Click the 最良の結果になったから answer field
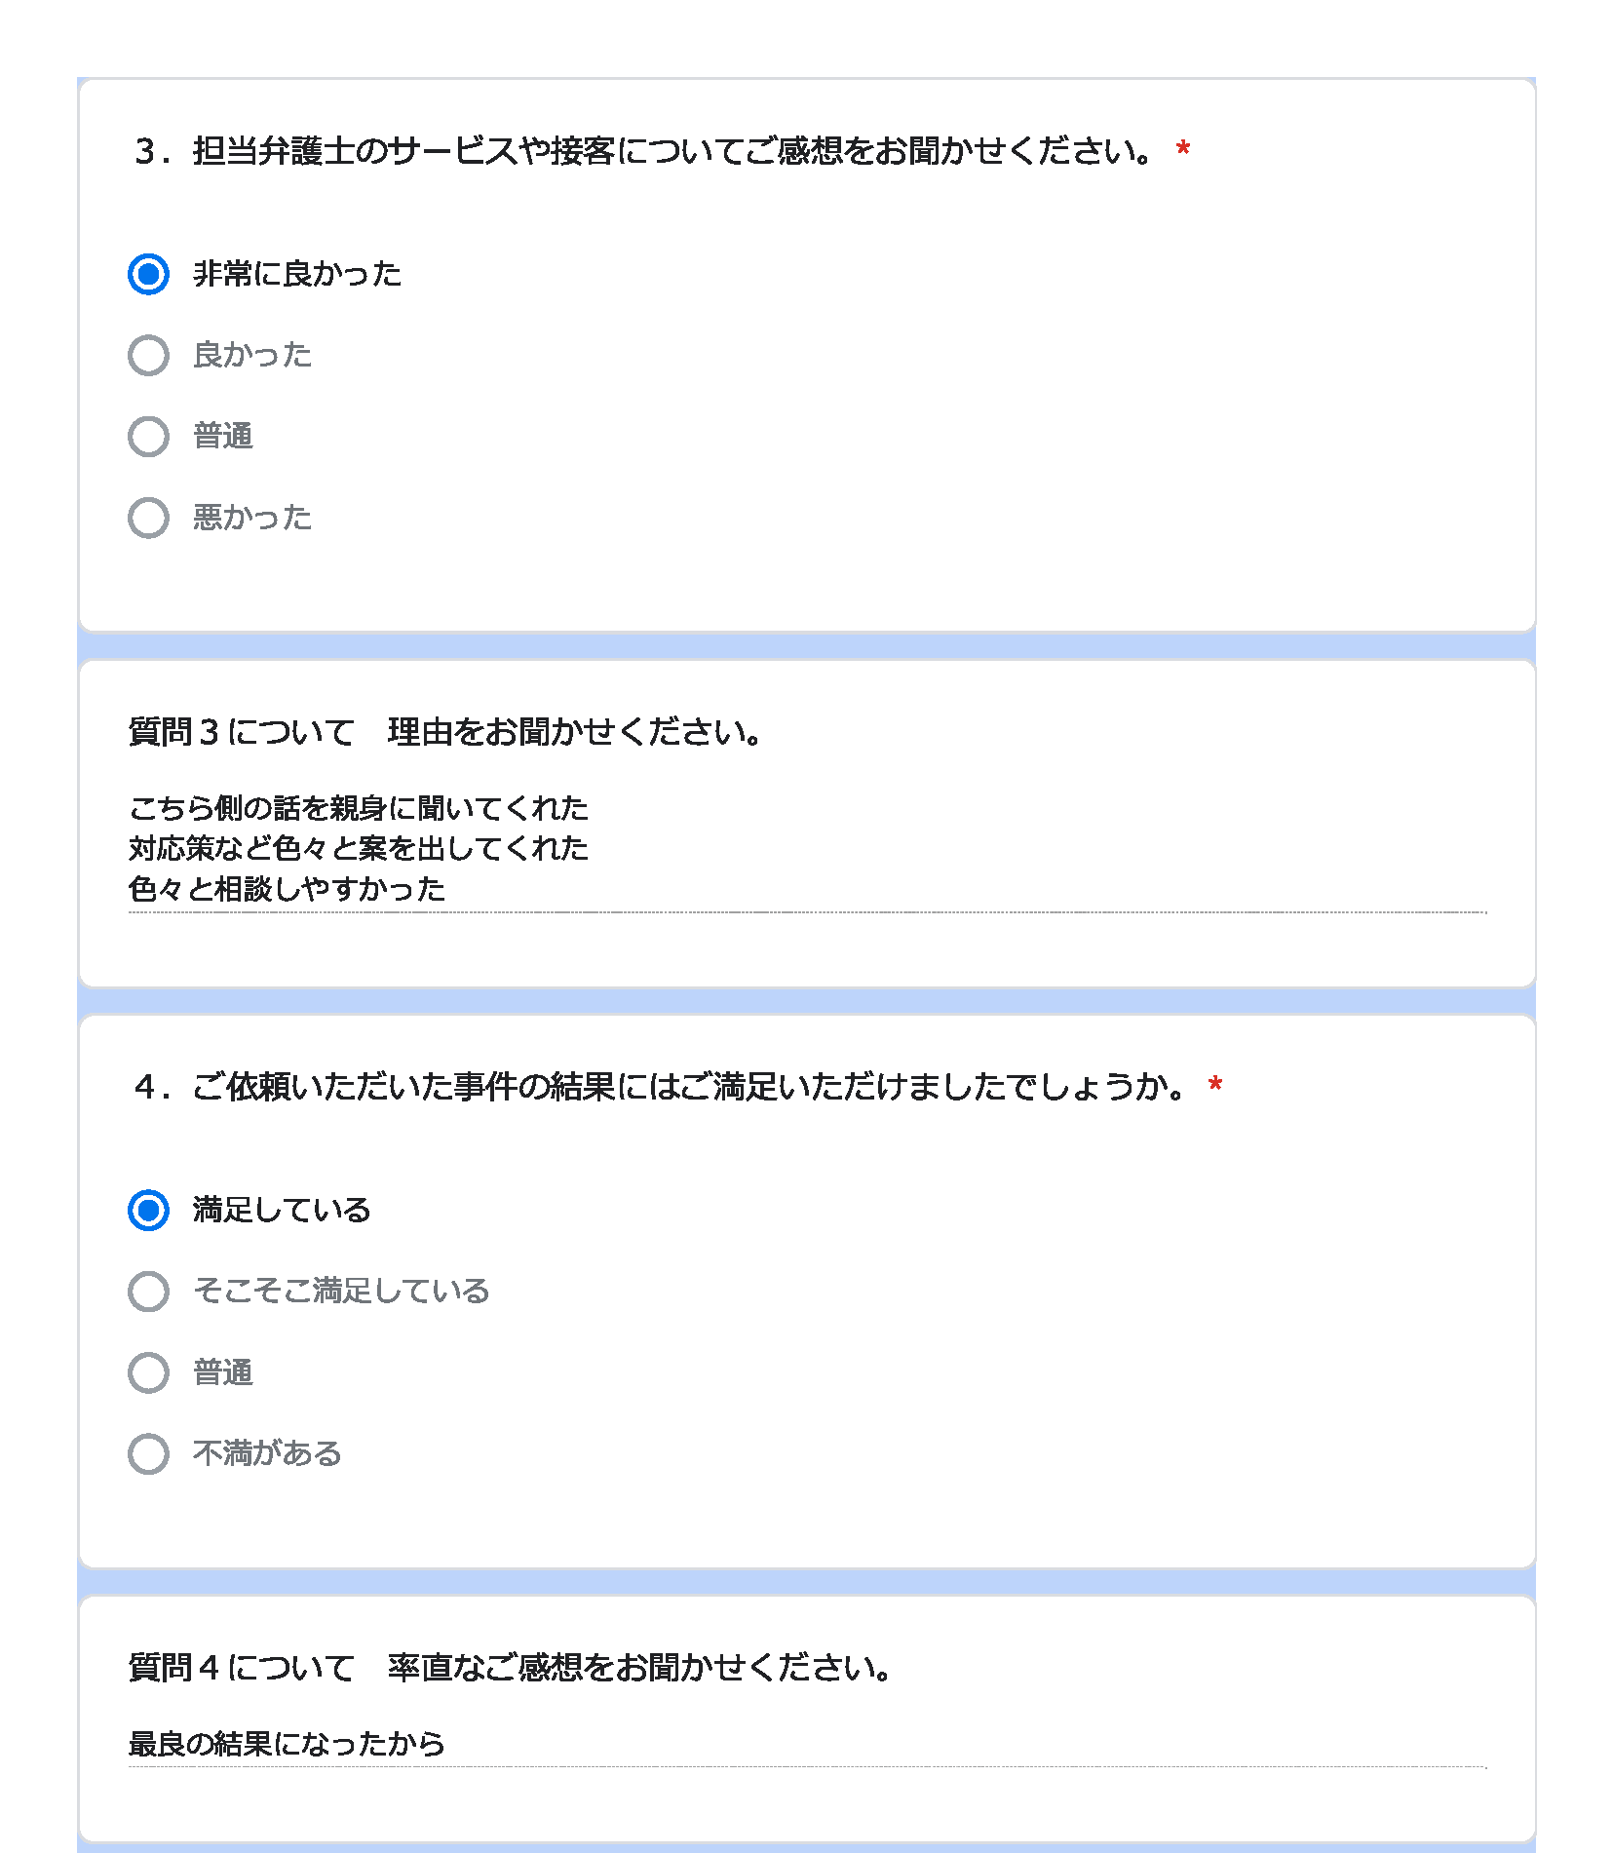 [807, 1745]
